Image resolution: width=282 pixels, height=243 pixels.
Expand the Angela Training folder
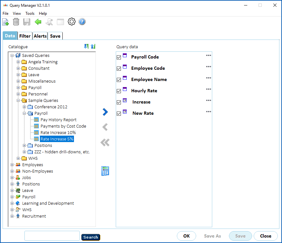18,62
